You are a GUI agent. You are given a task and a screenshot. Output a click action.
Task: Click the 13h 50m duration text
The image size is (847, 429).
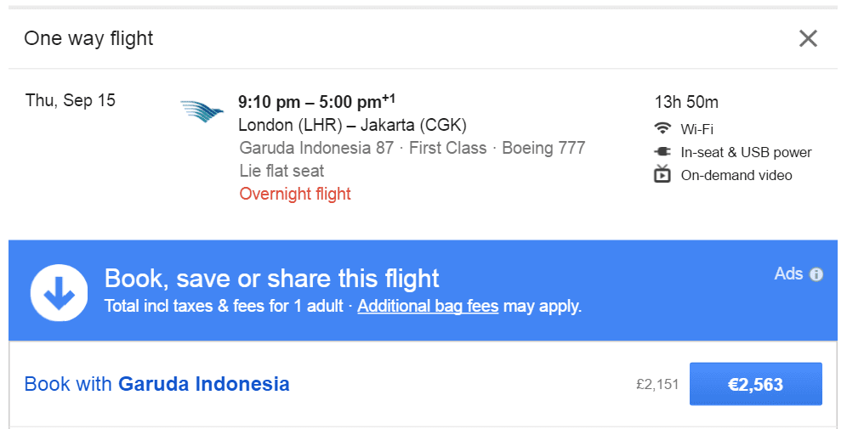point(686,102)
